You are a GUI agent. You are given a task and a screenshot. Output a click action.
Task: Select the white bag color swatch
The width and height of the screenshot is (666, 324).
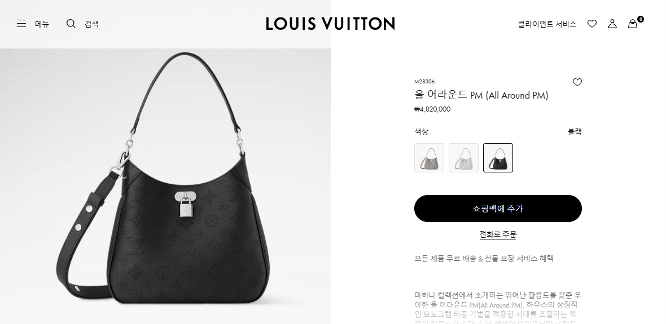coord(463,158)
